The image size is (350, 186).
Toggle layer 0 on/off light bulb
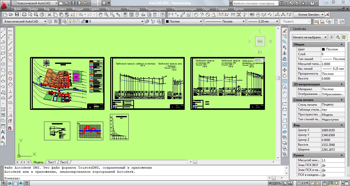(x=70, y=21)
